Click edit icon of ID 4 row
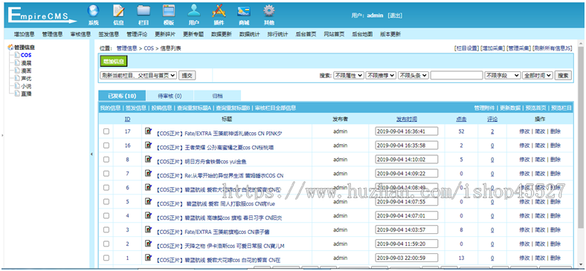Viewport: 586px width, 271px height. (149, 215)
